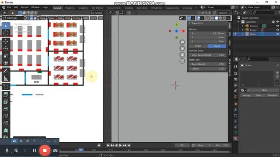Click the zoom view gizmo magnifier
Viewport: 280px width, 157px height.
[182, 42]
